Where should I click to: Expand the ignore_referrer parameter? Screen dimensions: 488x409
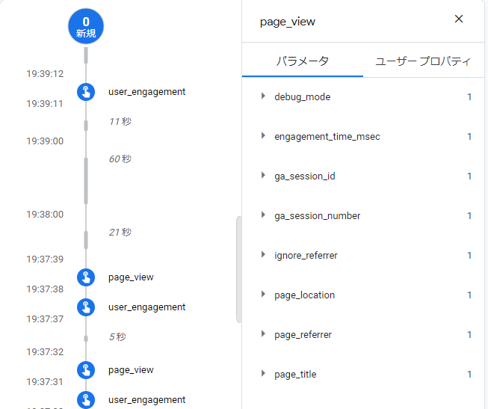pyautogui.click(x=264, y=255)
